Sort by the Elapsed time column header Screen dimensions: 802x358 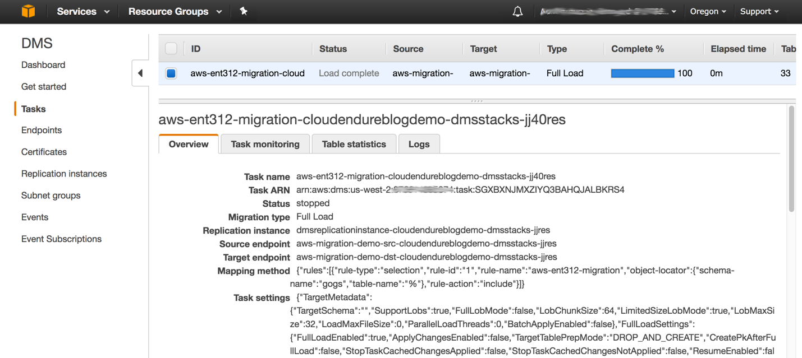pos(738,49)
